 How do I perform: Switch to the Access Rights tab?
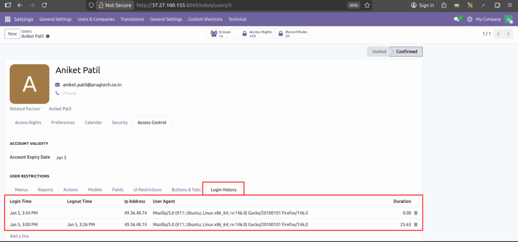28,122
